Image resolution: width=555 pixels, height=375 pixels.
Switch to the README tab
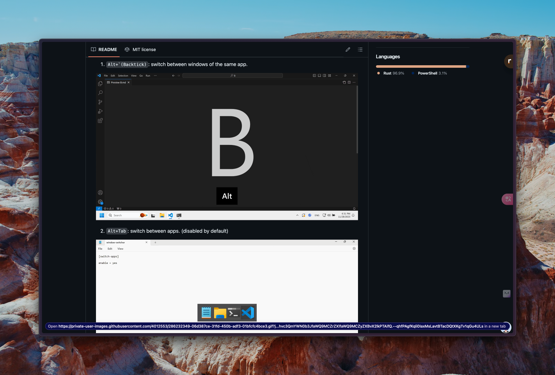(104, 49)
